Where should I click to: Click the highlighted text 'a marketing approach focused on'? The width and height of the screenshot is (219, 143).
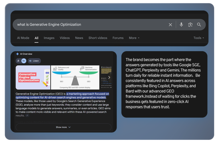(x=88, y=94)
